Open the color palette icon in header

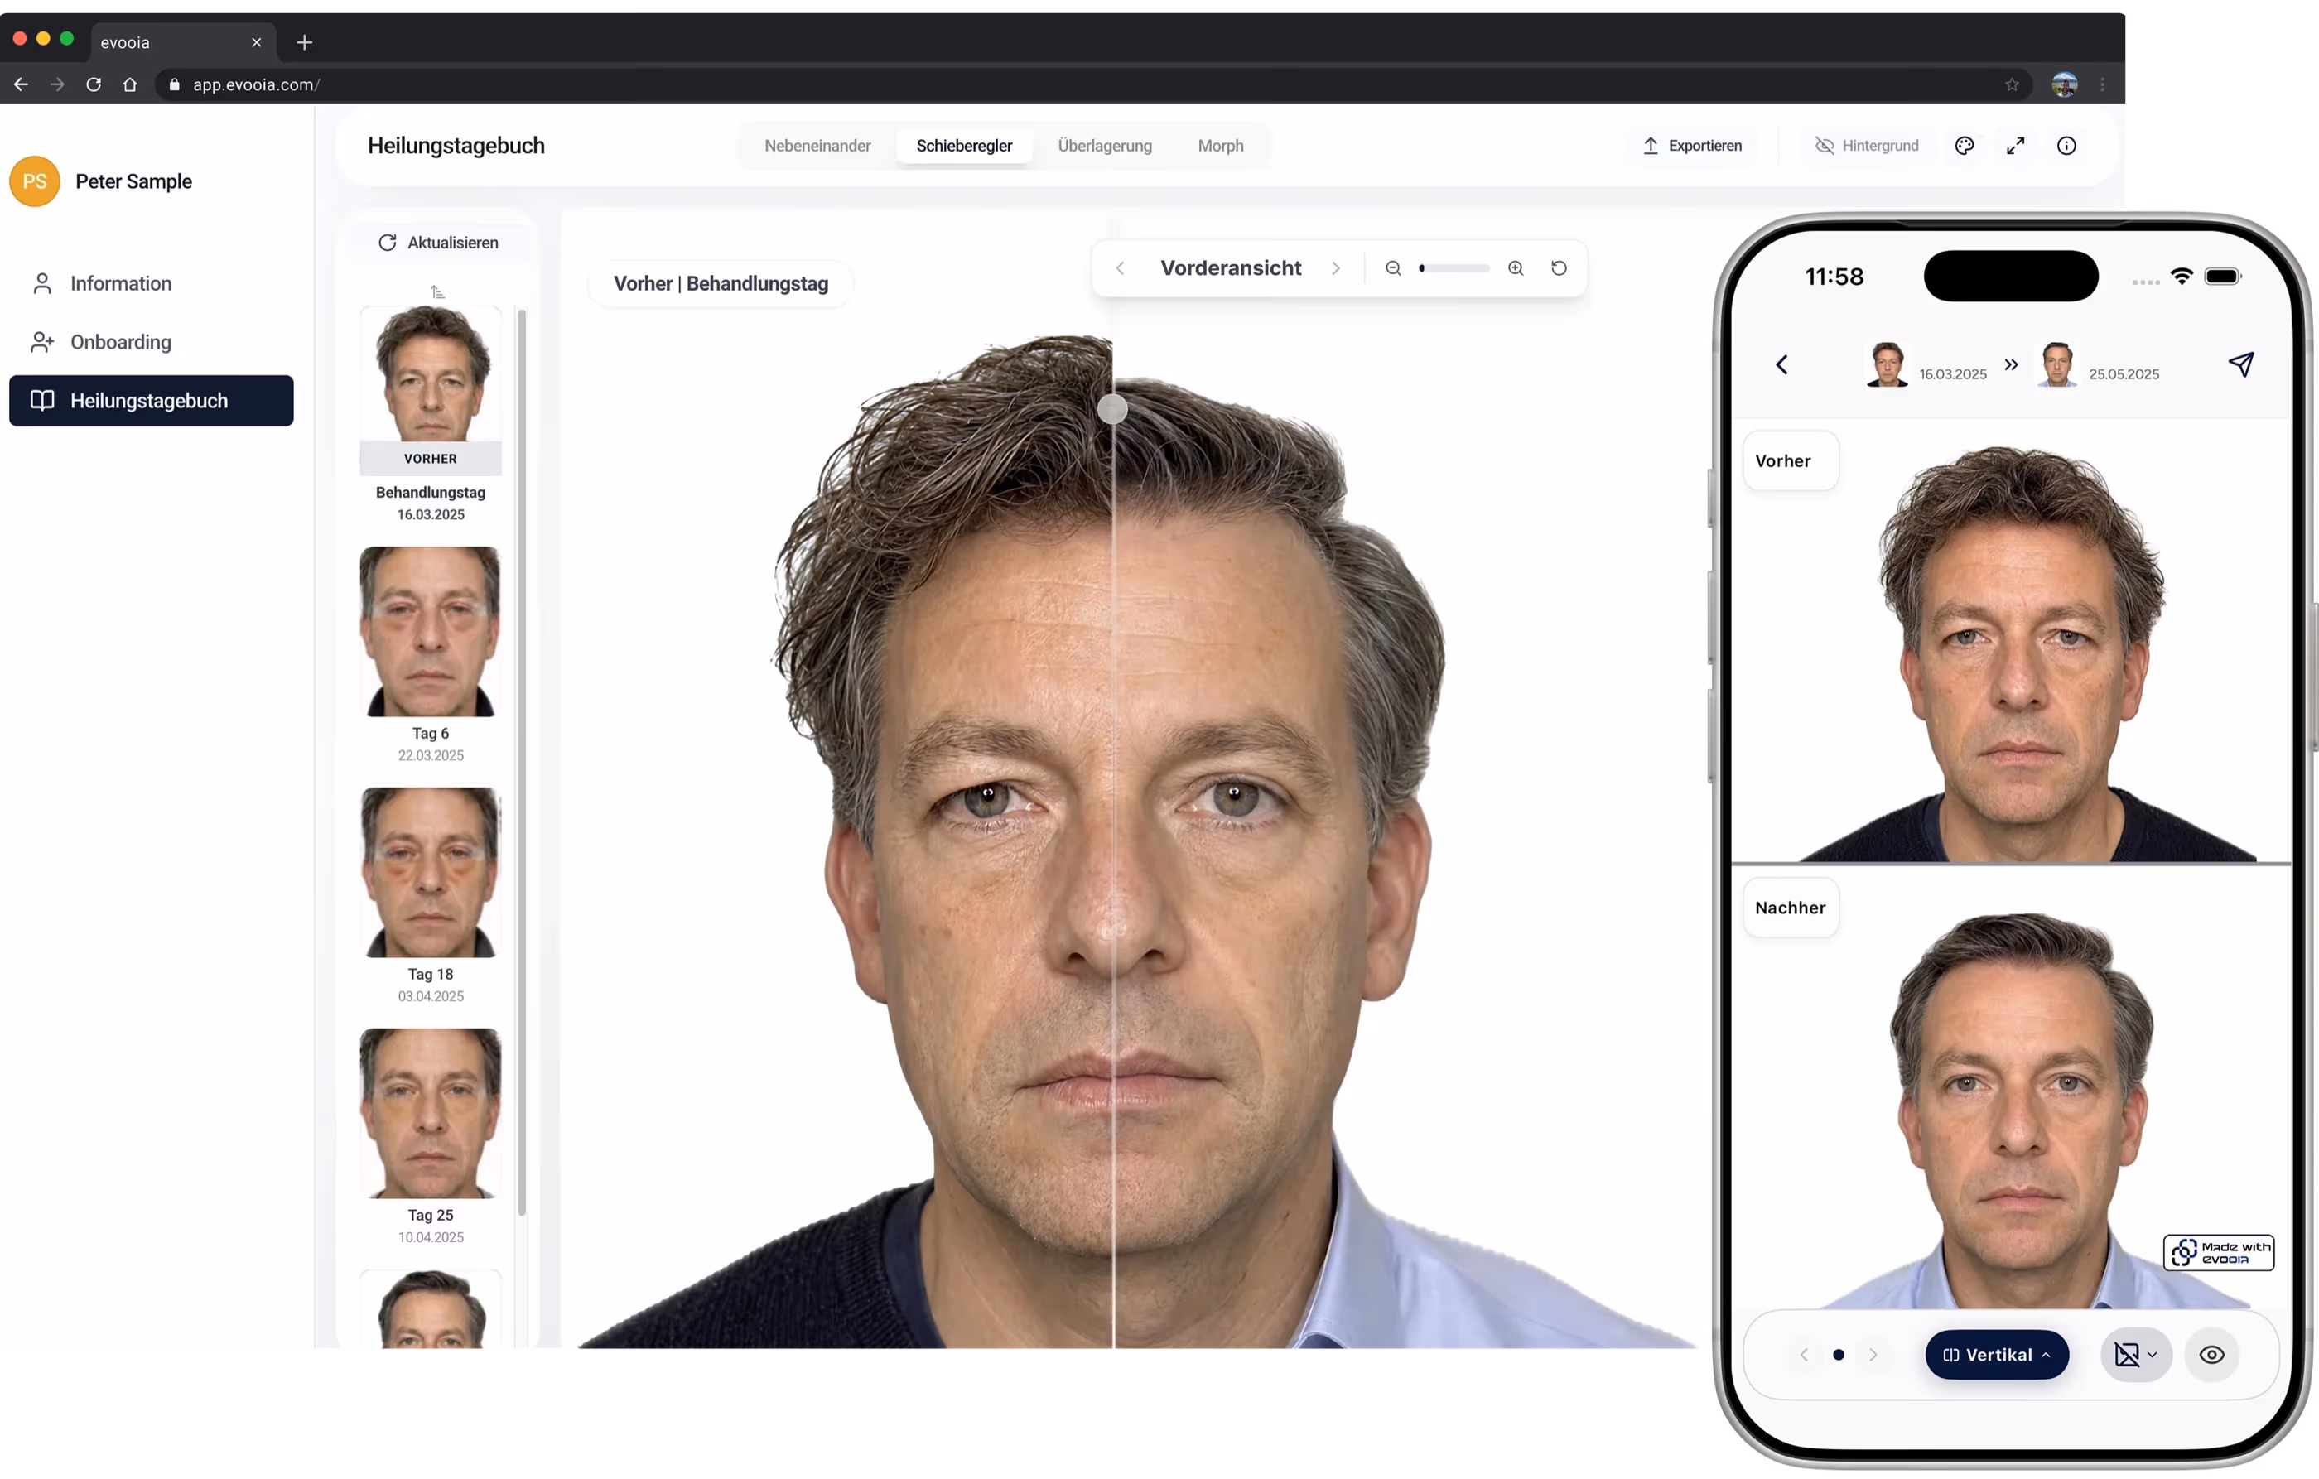tap(1965, 146)
